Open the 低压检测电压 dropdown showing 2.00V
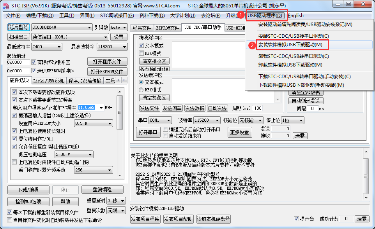Screen dimensions: 375x229 74,154
